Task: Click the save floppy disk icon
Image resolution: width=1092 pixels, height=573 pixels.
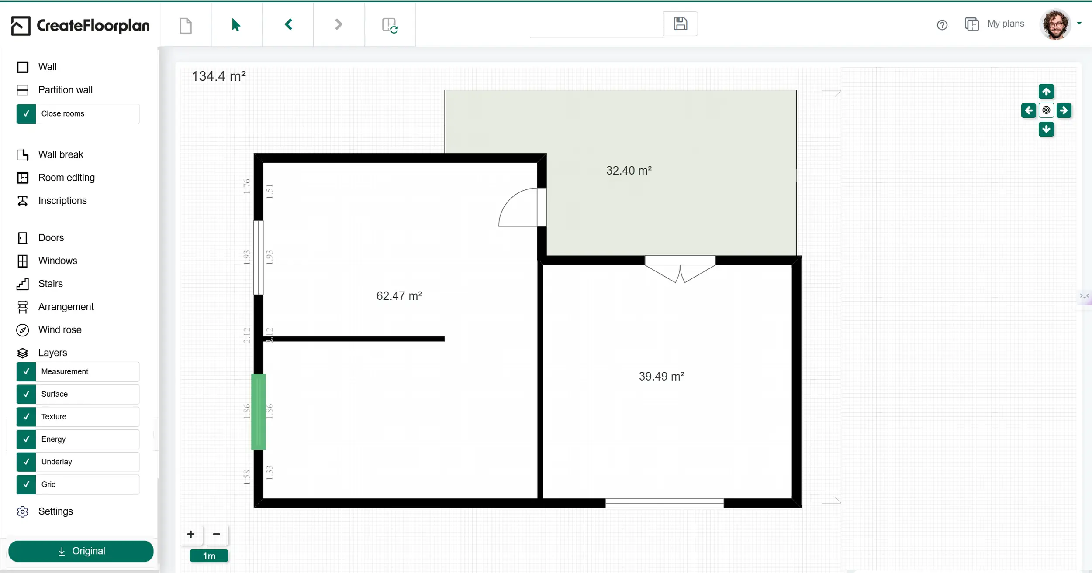Action: point(680,24)
